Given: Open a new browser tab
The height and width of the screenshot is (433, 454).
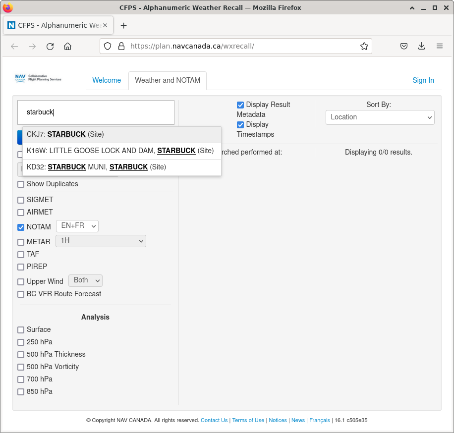Looking at the screenshot, I should click(x=123, y=25).
